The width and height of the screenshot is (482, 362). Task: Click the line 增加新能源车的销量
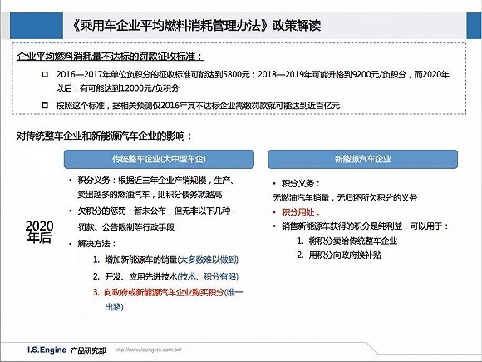click(x=141, y=260)
